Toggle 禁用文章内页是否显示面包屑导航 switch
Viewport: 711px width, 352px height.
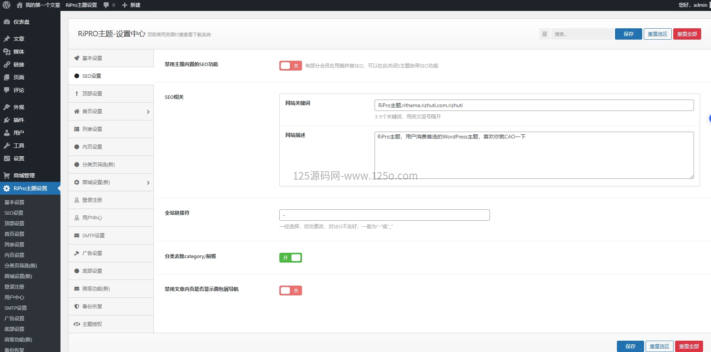[x=290, y=291]
